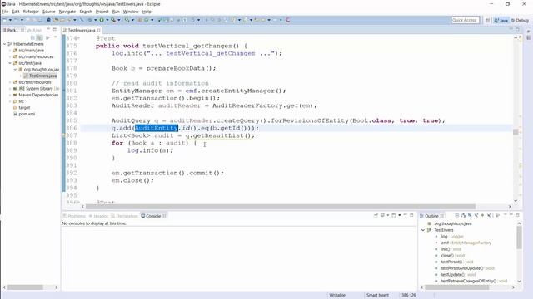Viewport: 533px width, 299px height.
Task: Open the Declaration tab
Action: 124,216
